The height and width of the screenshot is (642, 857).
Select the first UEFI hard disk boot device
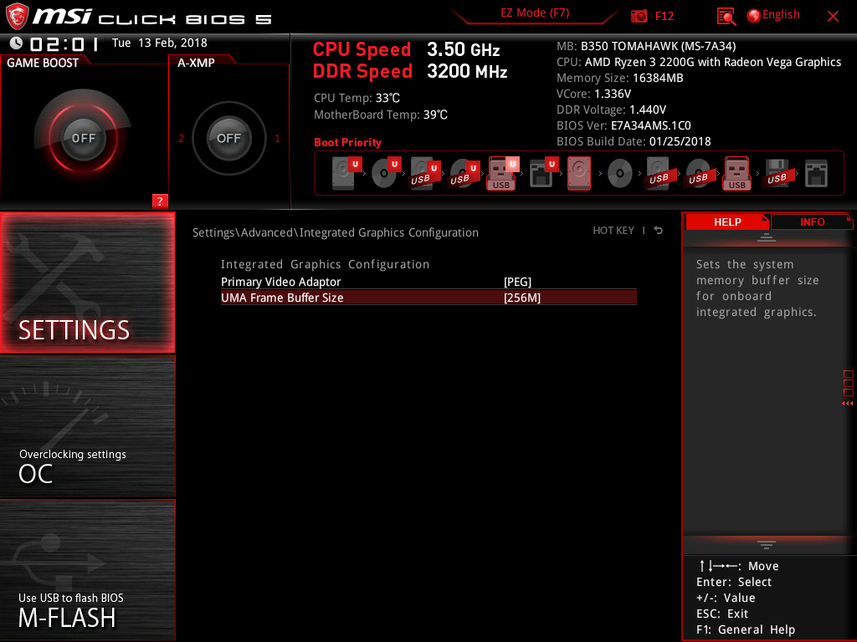pos(346,173)
